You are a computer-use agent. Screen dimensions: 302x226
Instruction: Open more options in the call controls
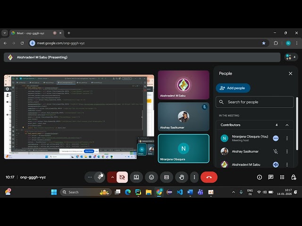point(194,177)
